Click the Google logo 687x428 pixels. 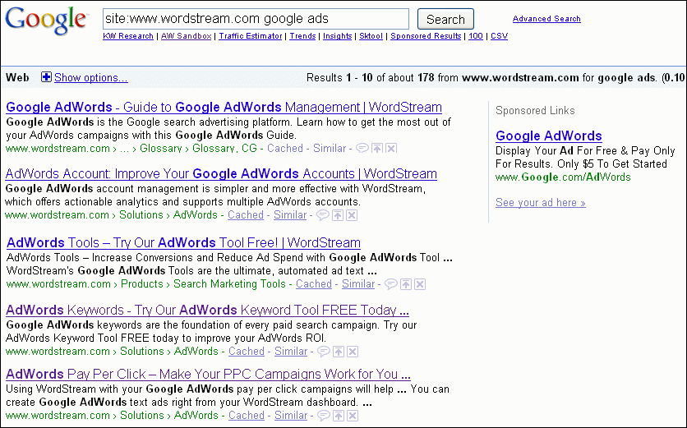point(46,21)
